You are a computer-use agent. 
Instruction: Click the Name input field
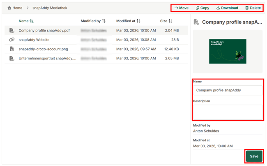tap(227, 90)
